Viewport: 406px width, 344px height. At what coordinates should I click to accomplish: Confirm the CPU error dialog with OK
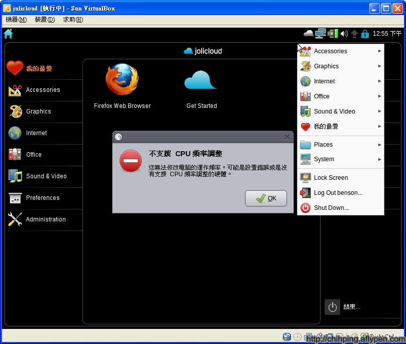pos(266,198)
